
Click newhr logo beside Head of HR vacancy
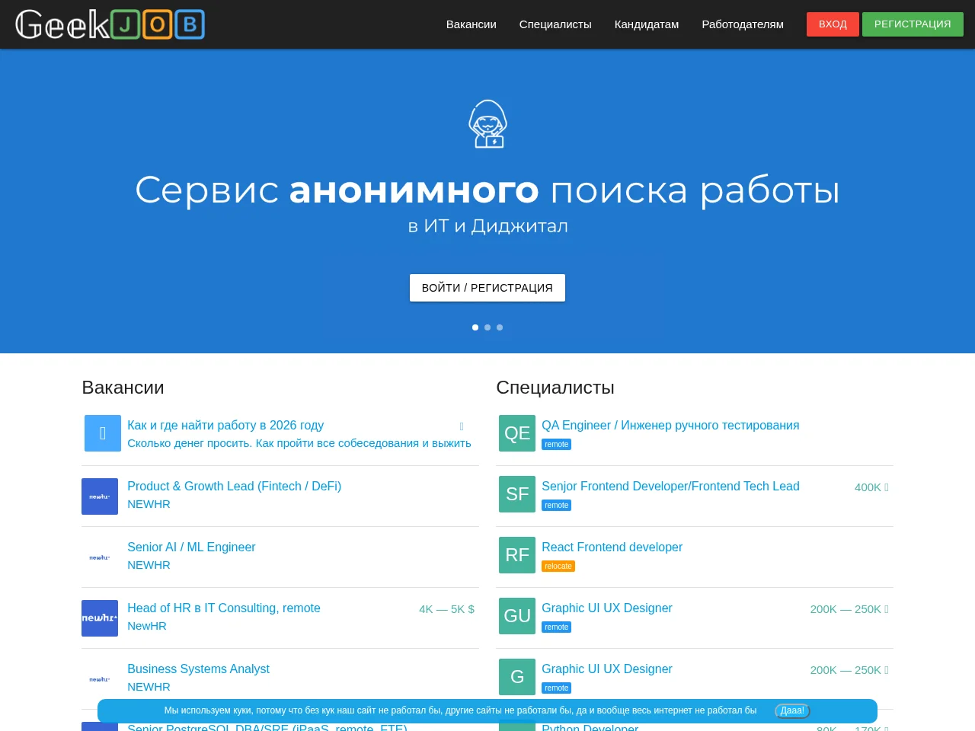click(100, 618)
